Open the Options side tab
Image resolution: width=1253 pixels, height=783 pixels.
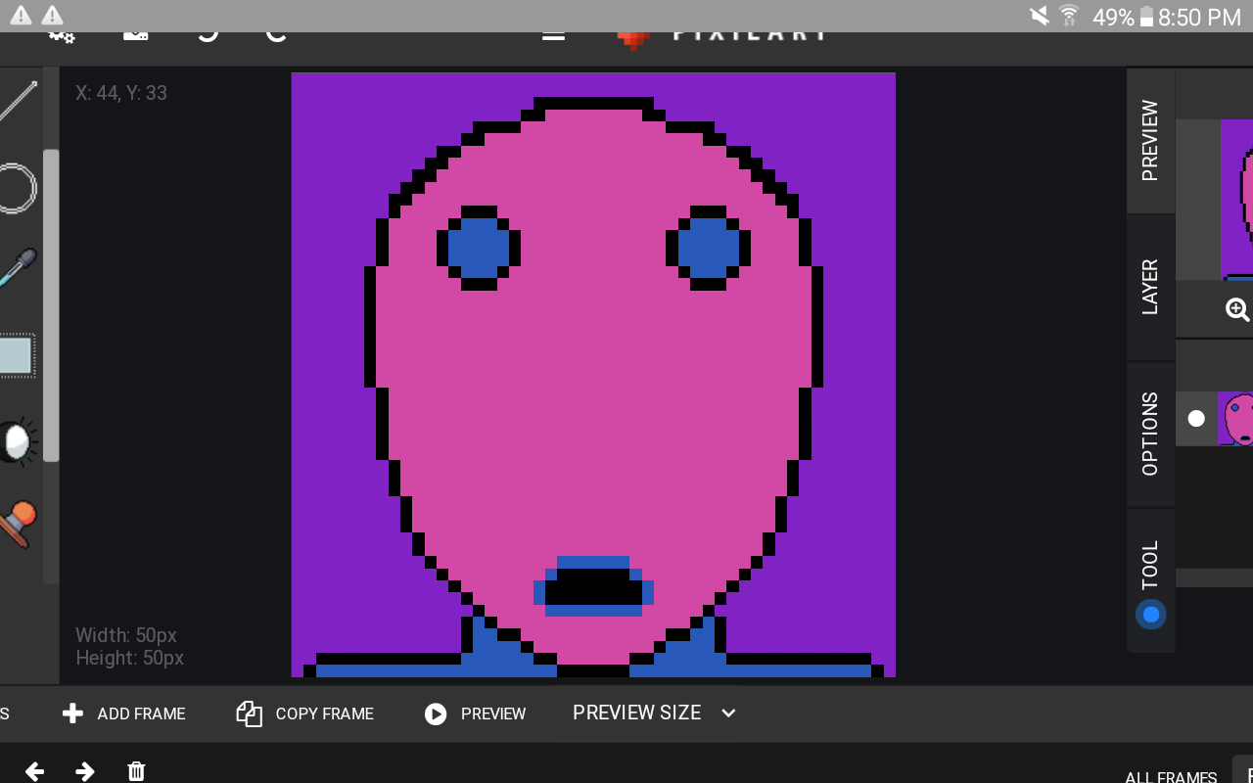(x=1150, y=435)
